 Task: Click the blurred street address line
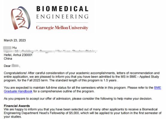coord(50,51)
